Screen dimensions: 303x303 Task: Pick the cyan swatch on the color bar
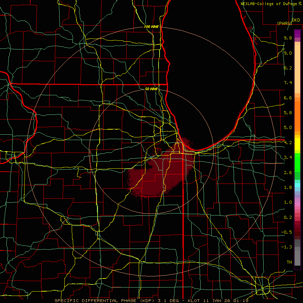[x=297, y=185]
